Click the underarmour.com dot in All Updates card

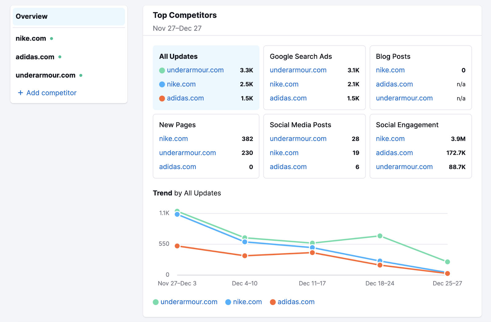pyautogui.click(x=162, y=70)
